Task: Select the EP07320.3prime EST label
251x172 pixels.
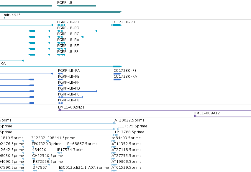Action: 47,144
